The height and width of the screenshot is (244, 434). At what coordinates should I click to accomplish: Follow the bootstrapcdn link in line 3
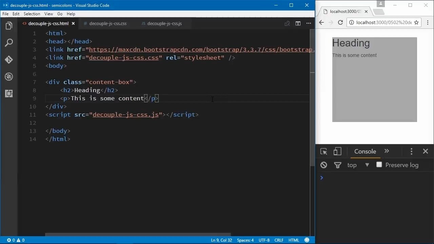point(201,49)
